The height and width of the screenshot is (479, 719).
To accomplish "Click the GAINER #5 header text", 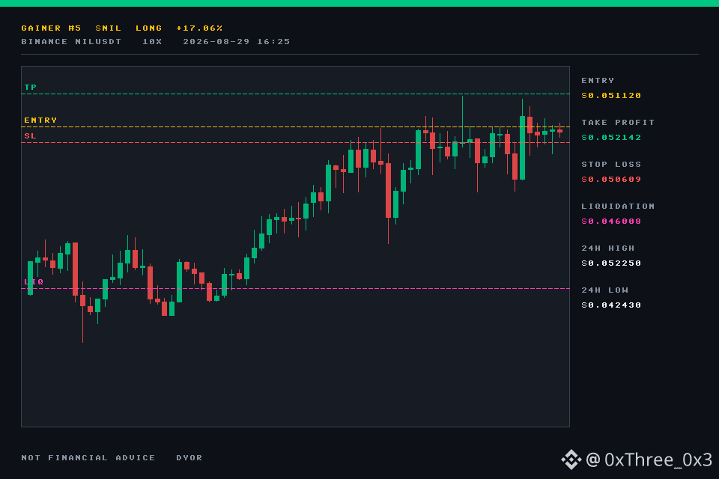I will pyautogui.click(x=51, y=28).
